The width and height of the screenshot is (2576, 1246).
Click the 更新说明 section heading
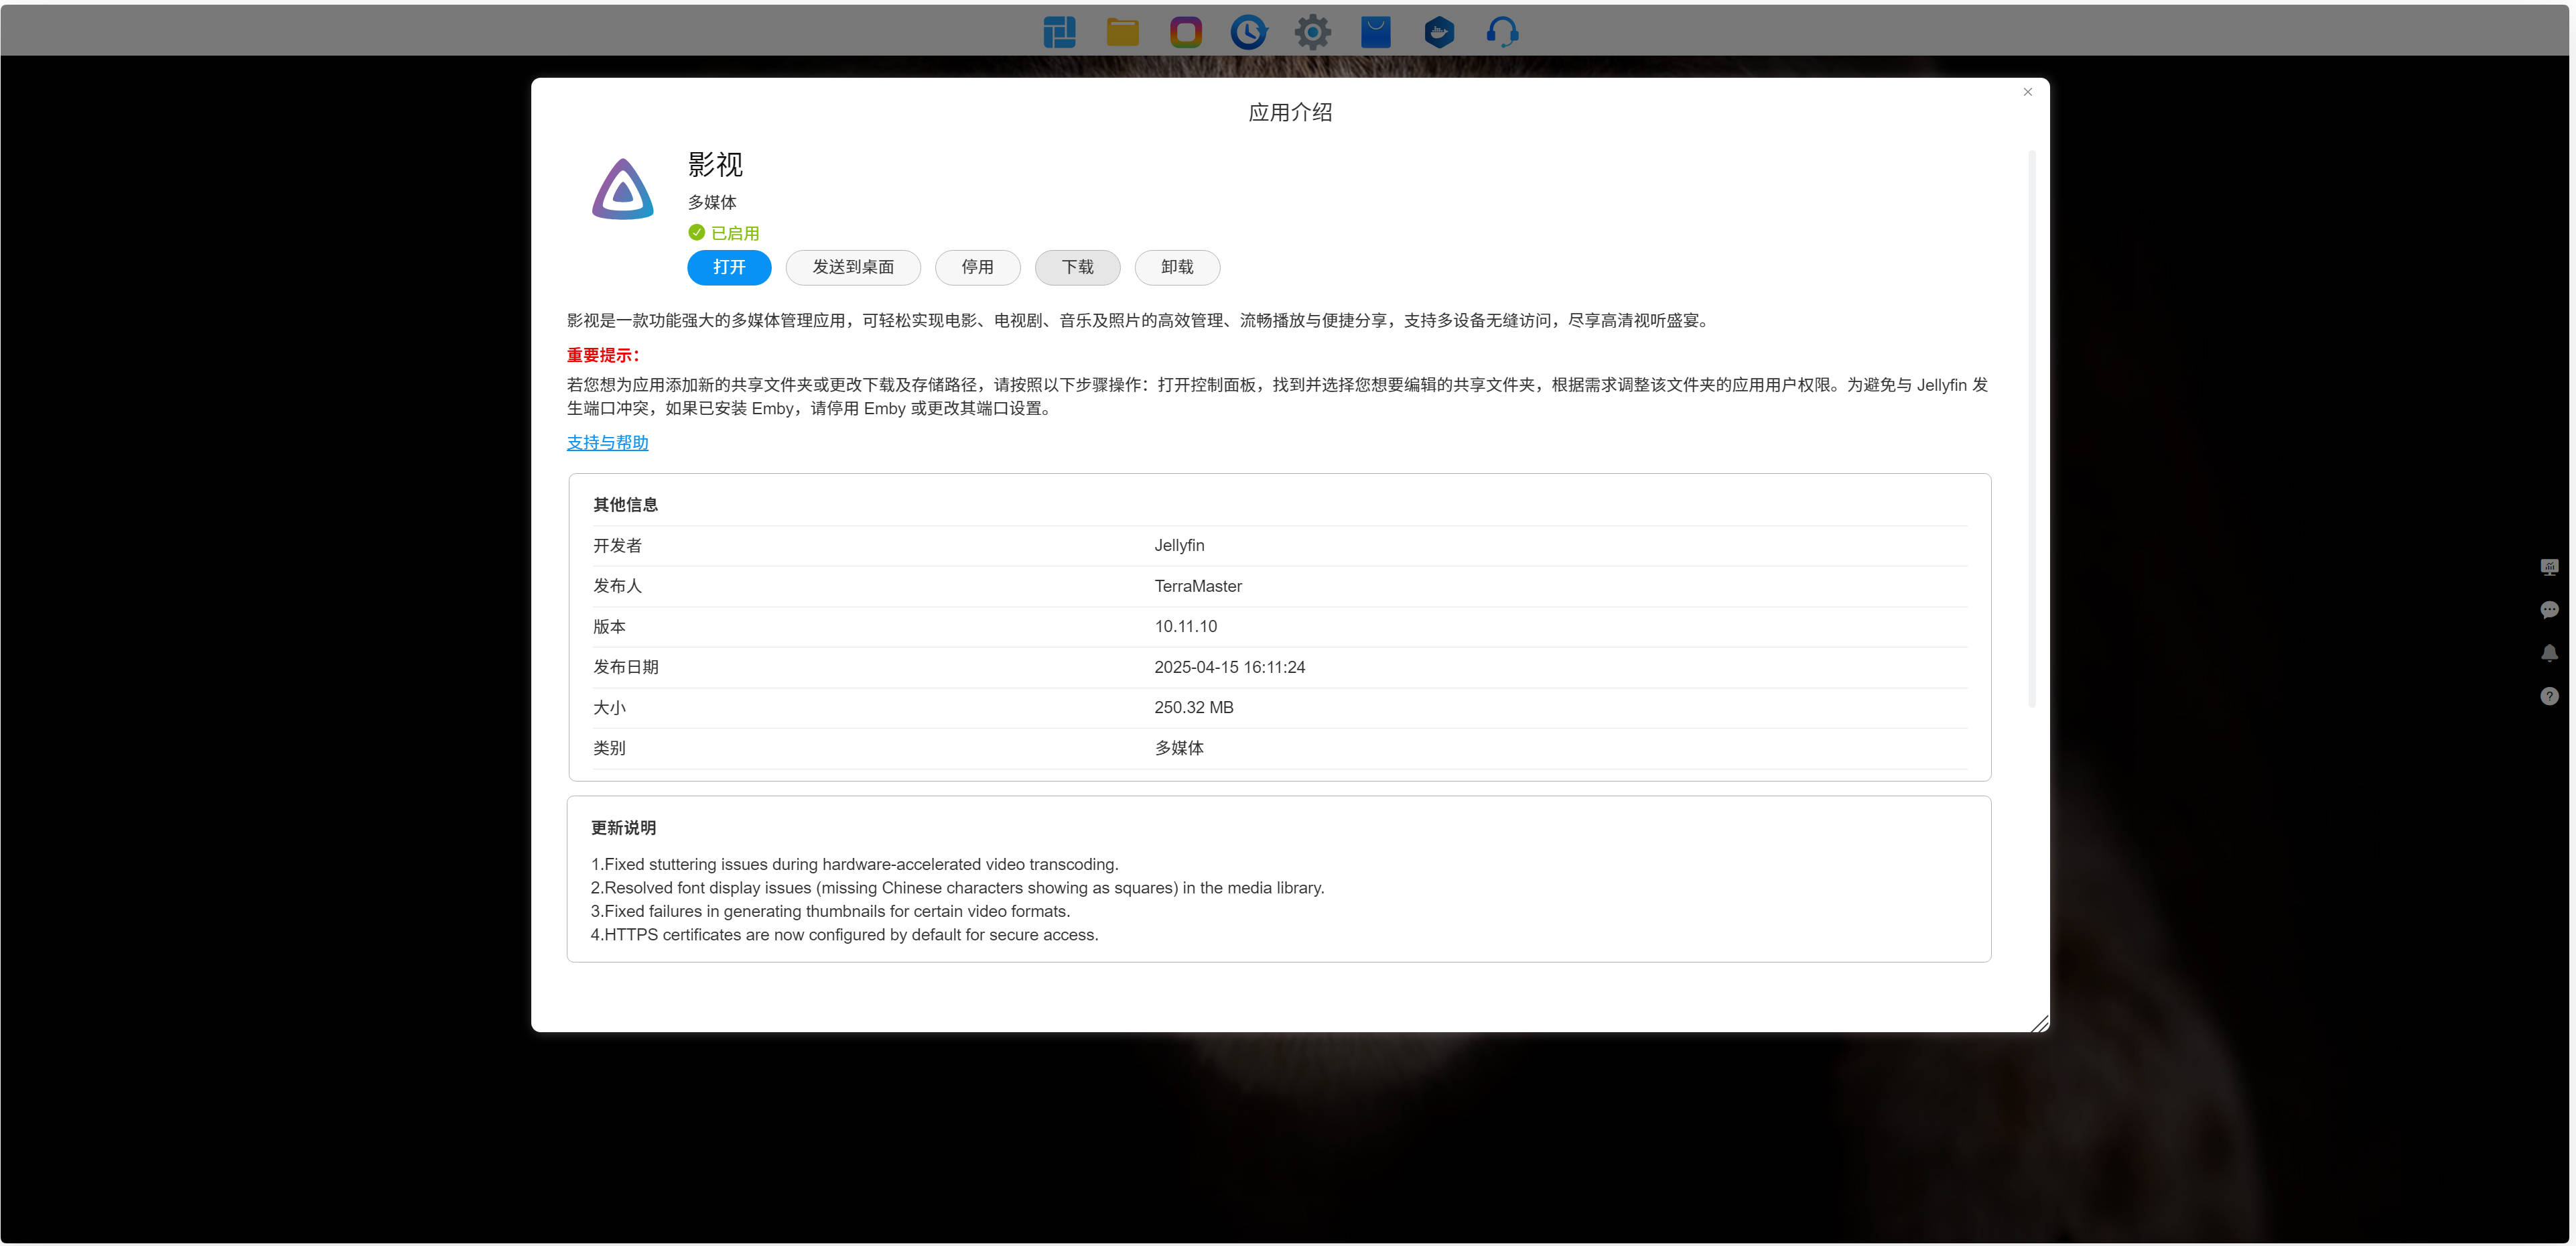(x=623, y=828)
